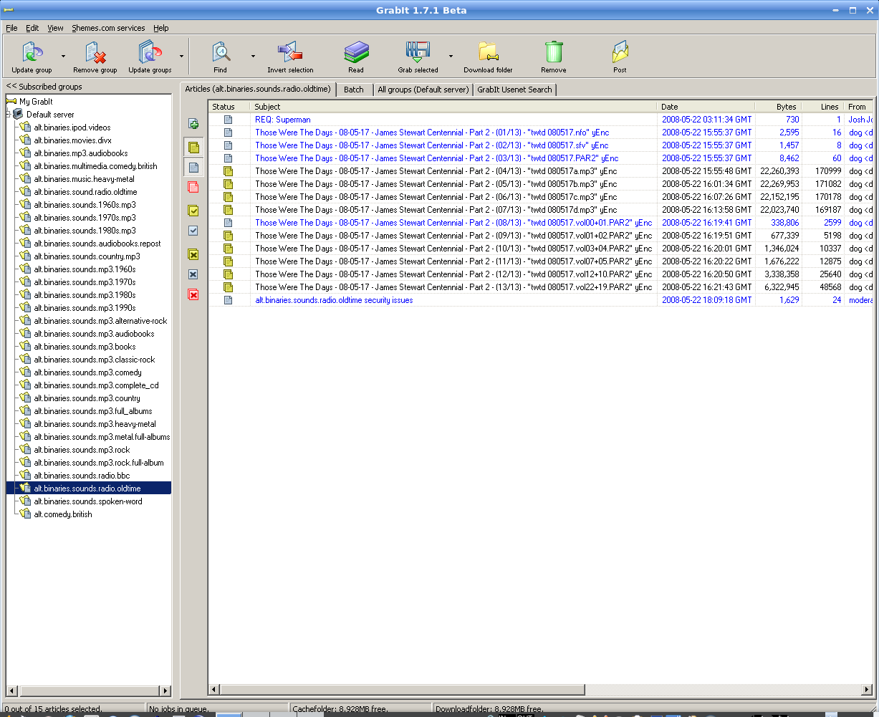The width and height of the screenshot is (879, 717).
Task: Select the alt.comedy.british group
Action: click(63, 514)
